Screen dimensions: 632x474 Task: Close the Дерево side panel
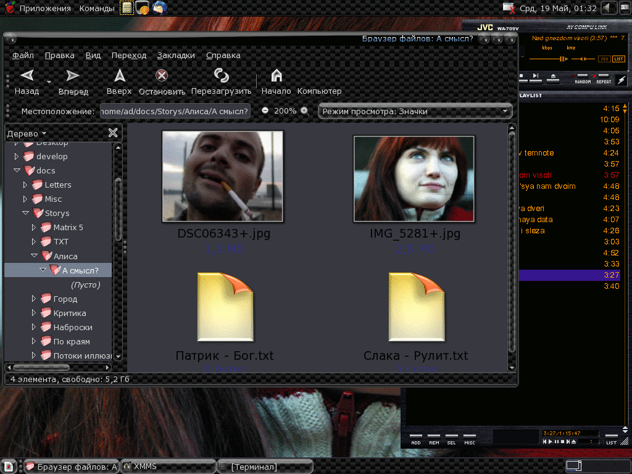tap(113, 133)
